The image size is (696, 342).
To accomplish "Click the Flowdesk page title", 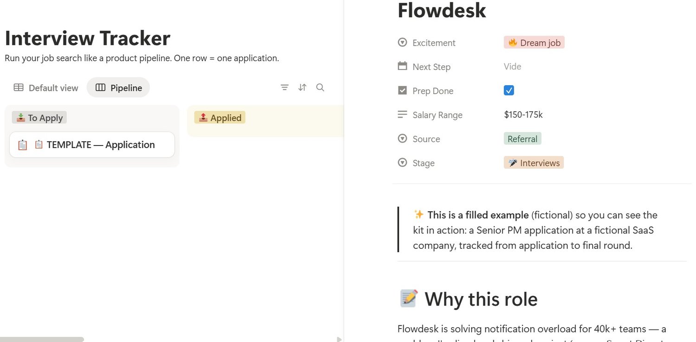I will (x=442, y=11).
